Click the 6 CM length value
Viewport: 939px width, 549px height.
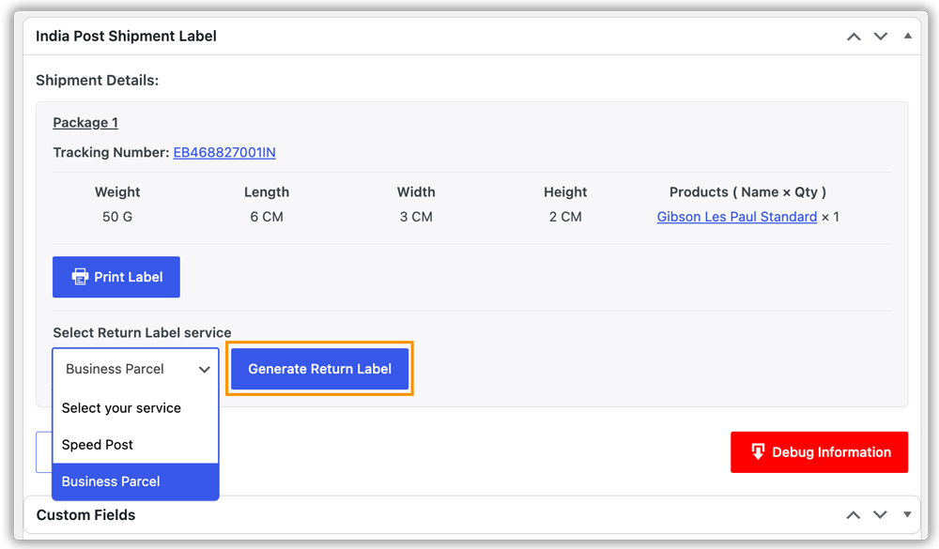(x=267, y=217)
